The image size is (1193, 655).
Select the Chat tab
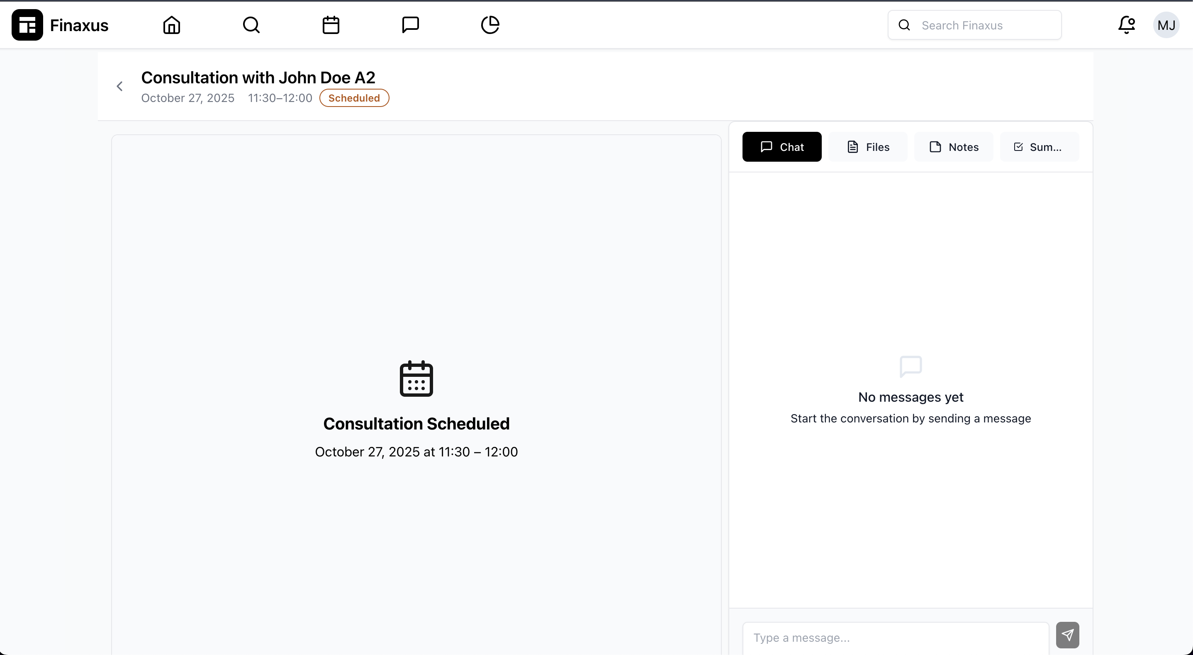[x=782, y=147]
